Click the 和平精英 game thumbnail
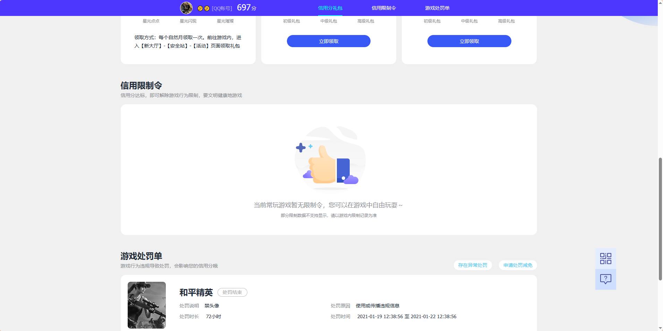Image resolution: width=663 pixels, height=331 pixels. coord(147,305)
